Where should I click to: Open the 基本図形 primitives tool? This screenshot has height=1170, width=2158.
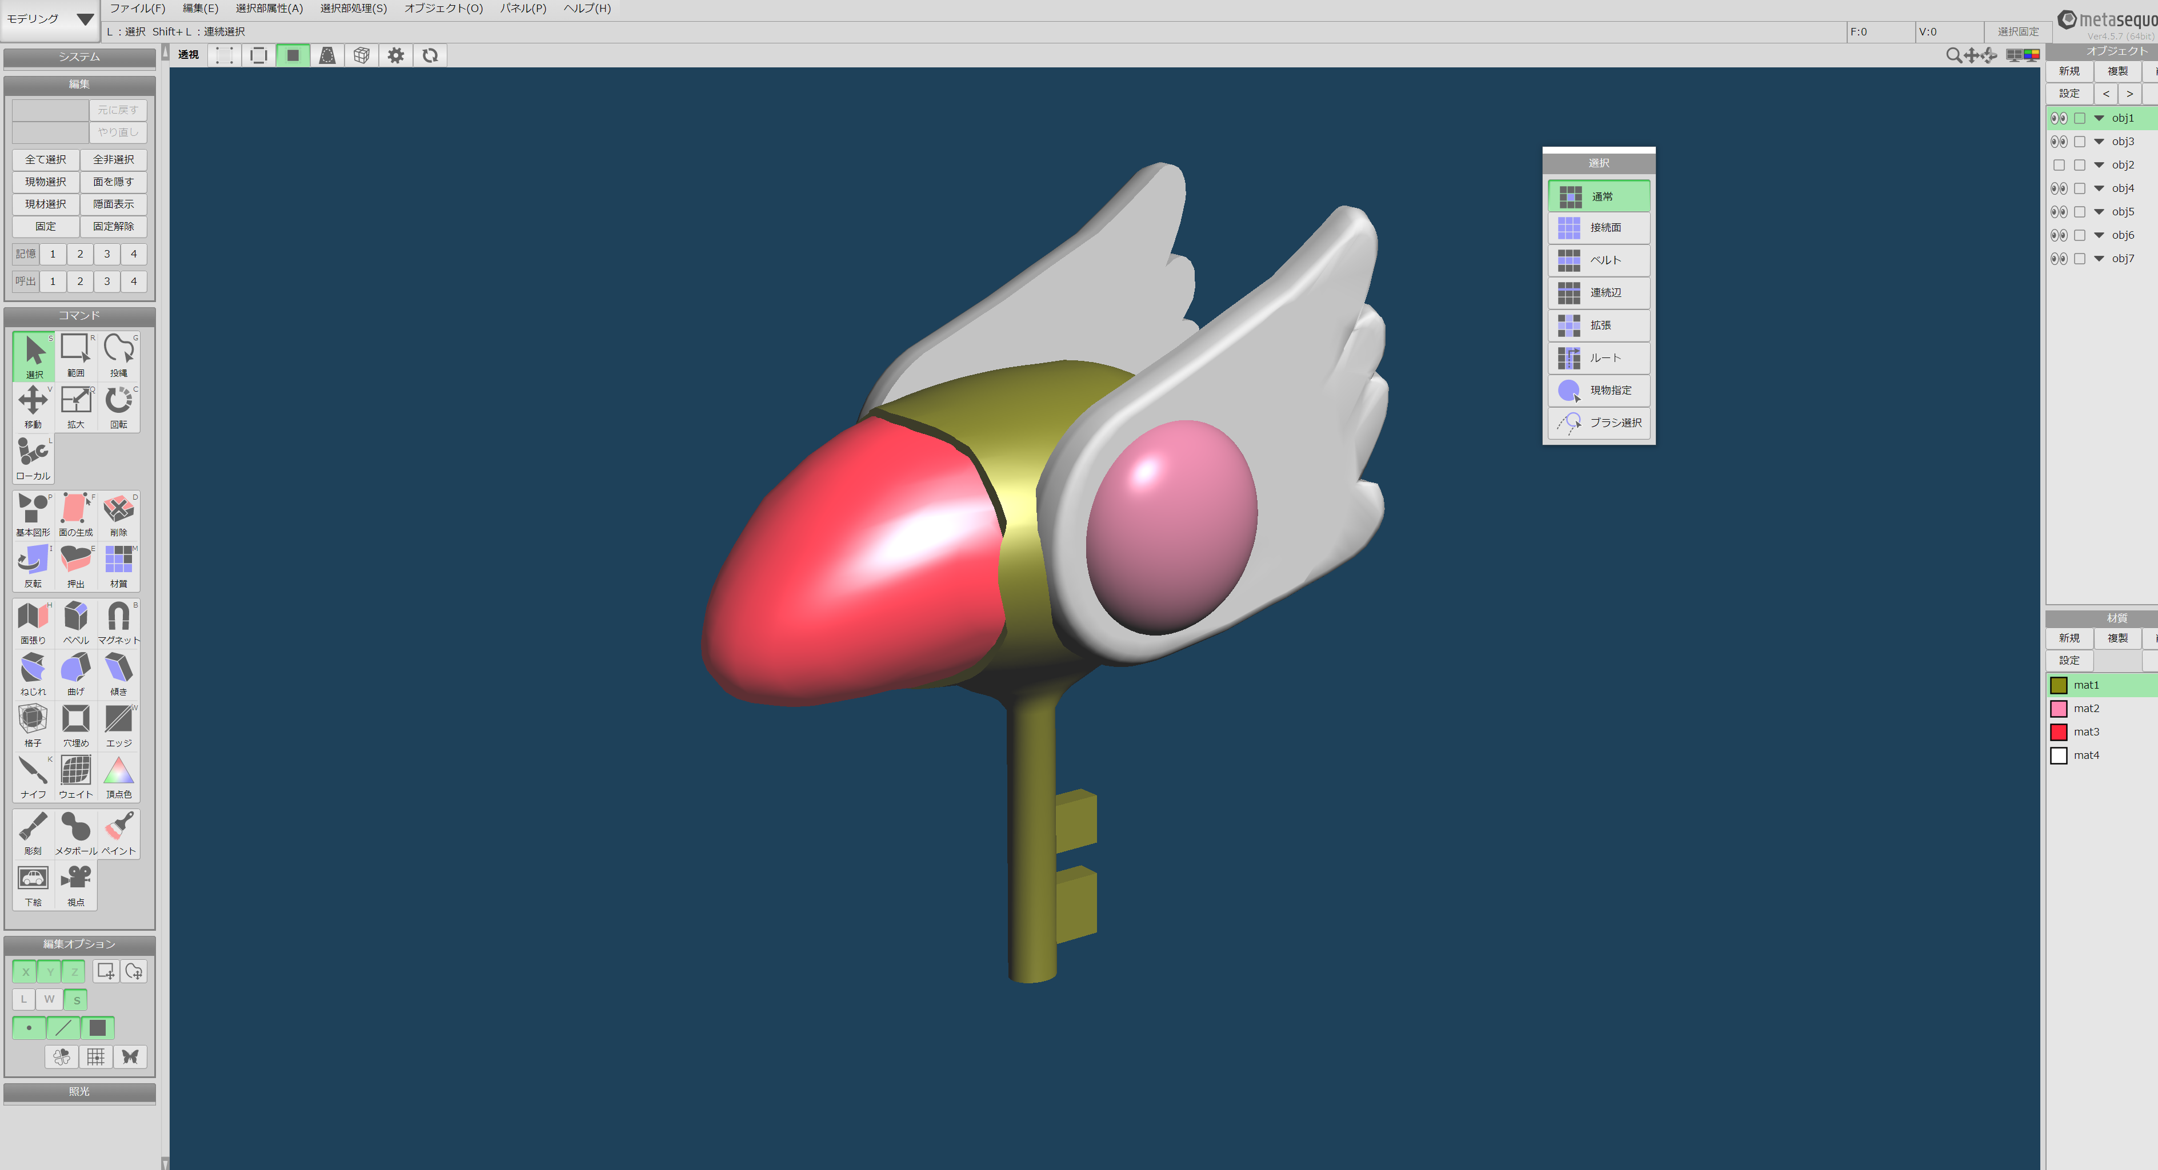(34, 514)
